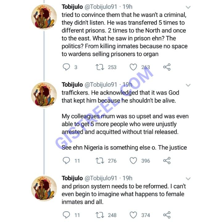Share the prison reform tweet
Screen dimensions: 222x222
(x=167, y=215)
